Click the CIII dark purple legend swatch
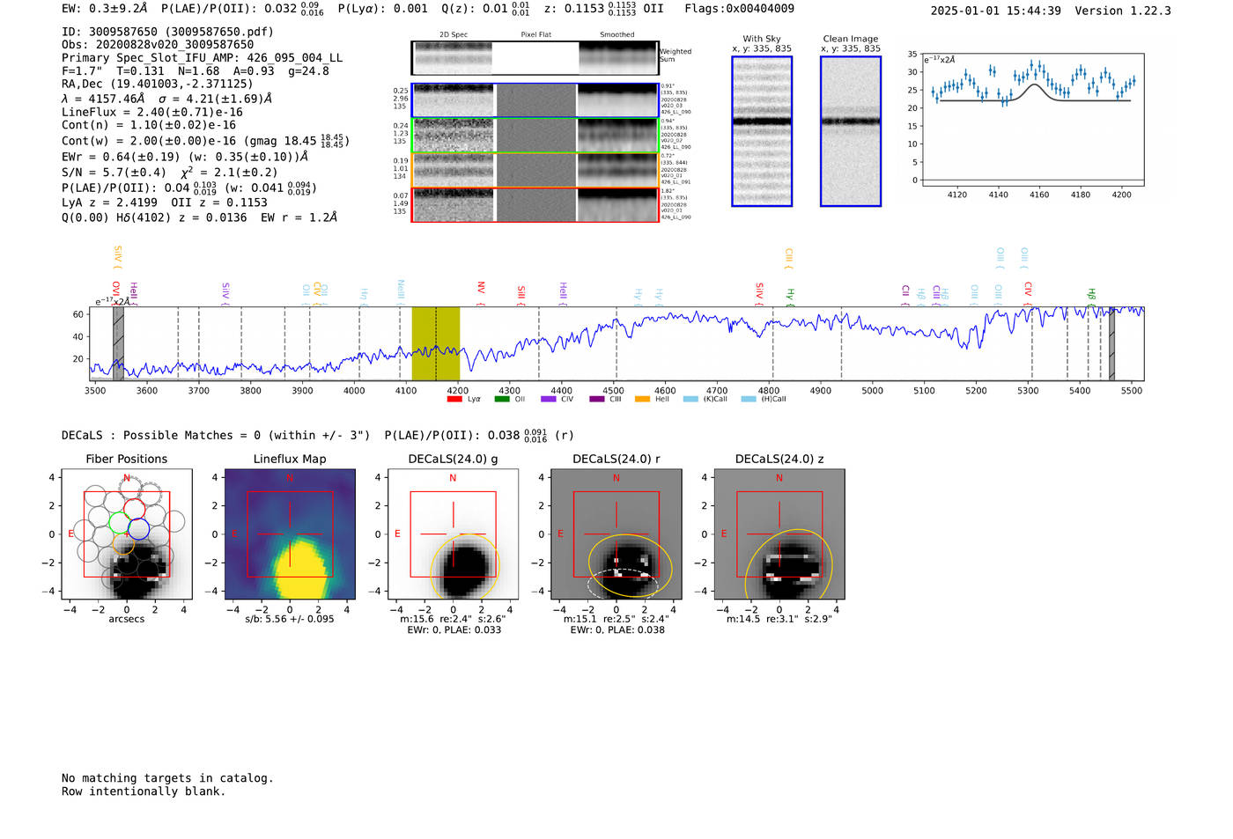The height and width of the screenshot is (839, 1233). click(596, 400)
